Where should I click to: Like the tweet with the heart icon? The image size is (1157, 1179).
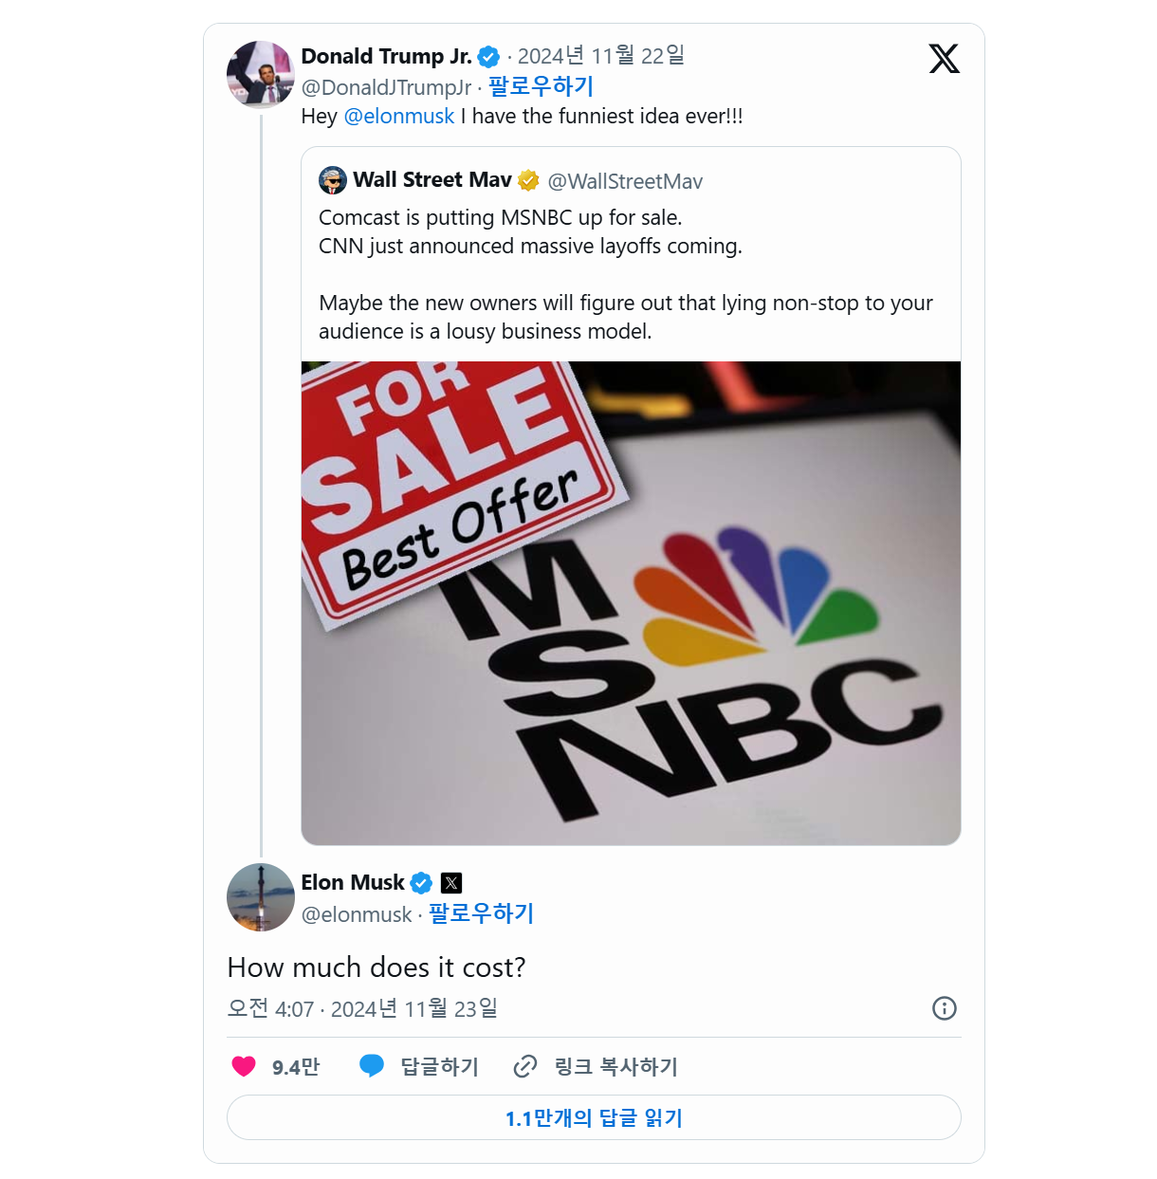click(244, 1066)
